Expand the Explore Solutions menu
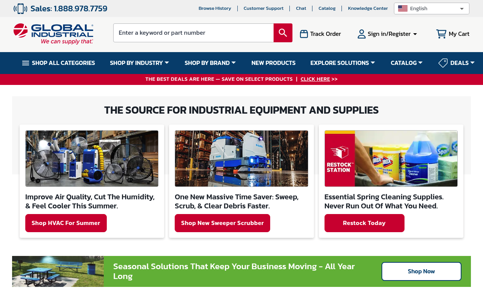Image resolution: width=483 pixels, height=302 pixels. tap(343, 63)
